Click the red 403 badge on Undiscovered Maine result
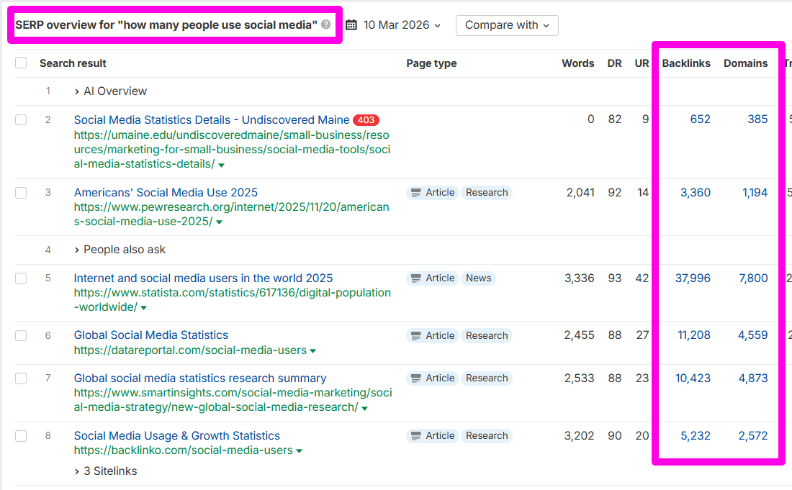The height and width of the screenshot is (490, 792). [x=366, y=120]
